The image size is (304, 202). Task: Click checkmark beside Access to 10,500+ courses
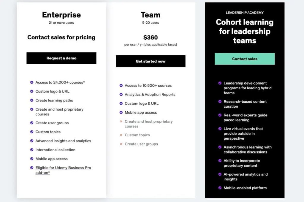[121, 85]
